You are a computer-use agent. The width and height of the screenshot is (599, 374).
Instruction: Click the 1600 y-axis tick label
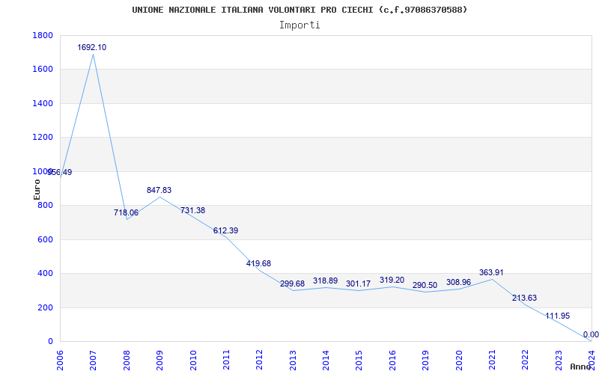point(43,70)
